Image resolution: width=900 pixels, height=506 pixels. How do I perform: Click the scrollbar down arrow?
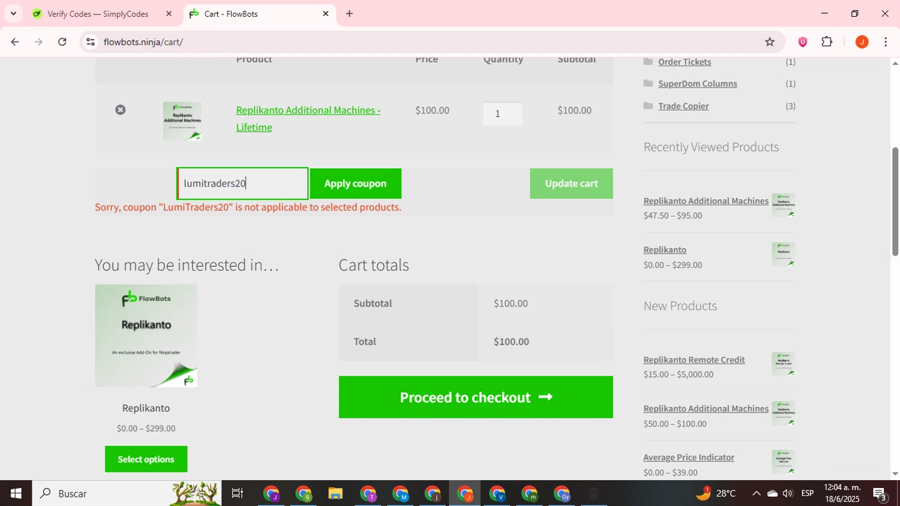point(895,474)
